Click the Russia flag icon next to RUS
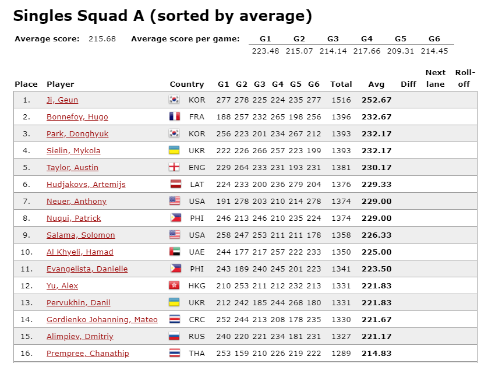 tap(174, 336)
